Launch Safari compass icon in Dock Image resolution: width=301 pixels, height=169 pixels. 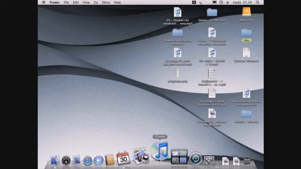(87, 161)
